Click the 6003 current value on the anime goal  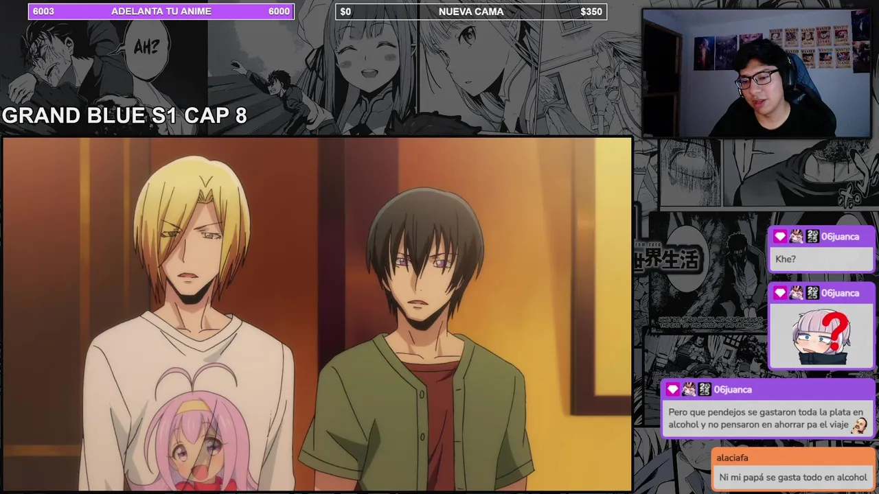[x=43, y=12]
